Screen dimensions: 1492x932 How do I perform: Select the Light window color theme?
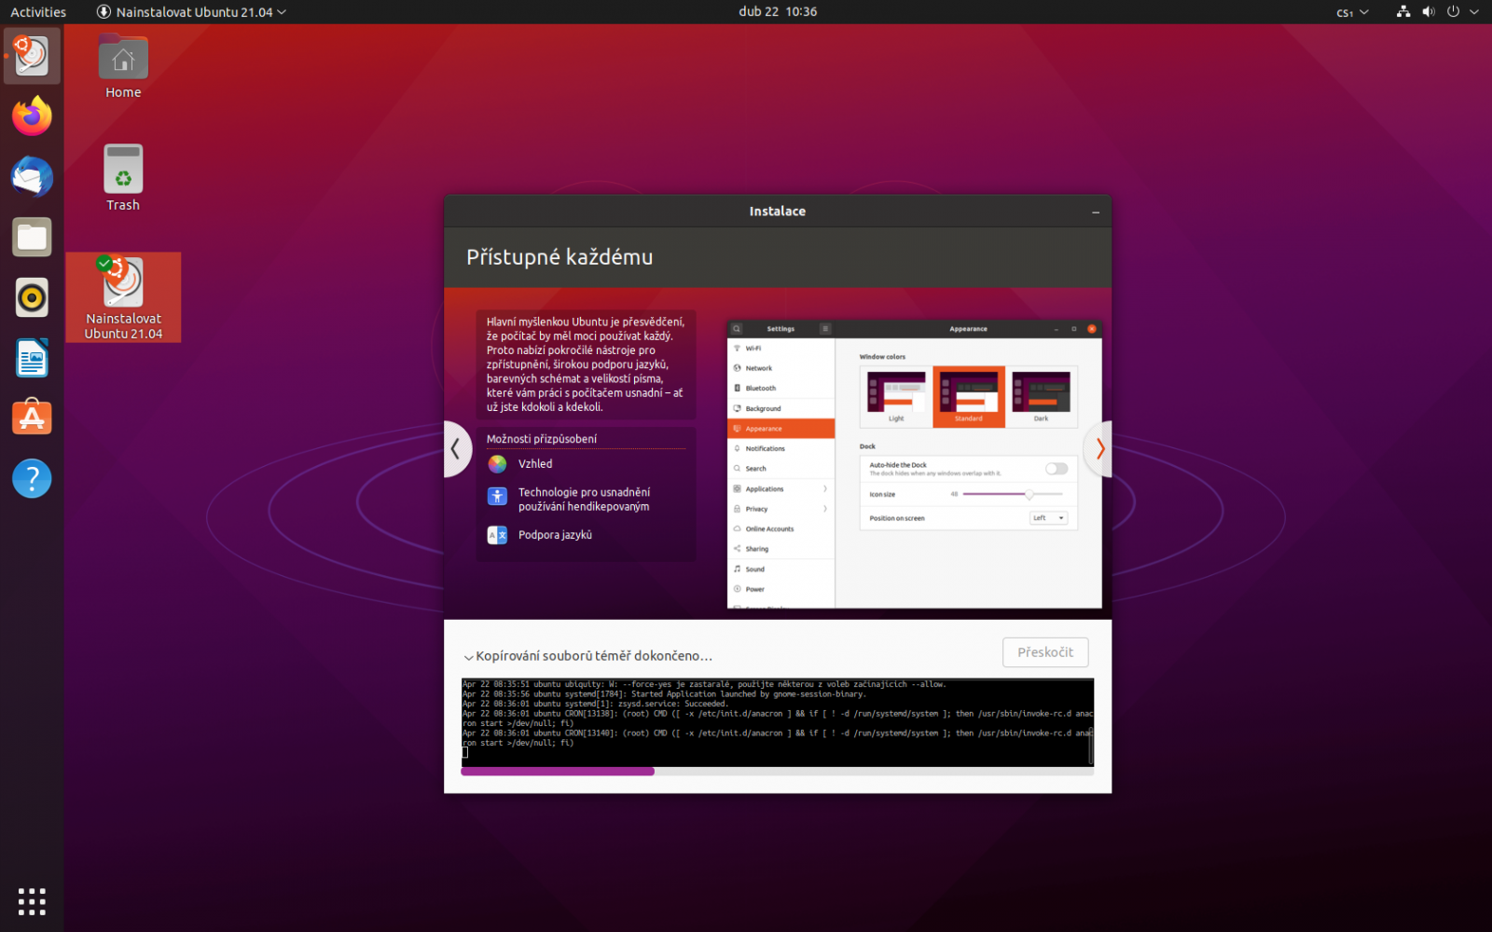pos(894,396)
